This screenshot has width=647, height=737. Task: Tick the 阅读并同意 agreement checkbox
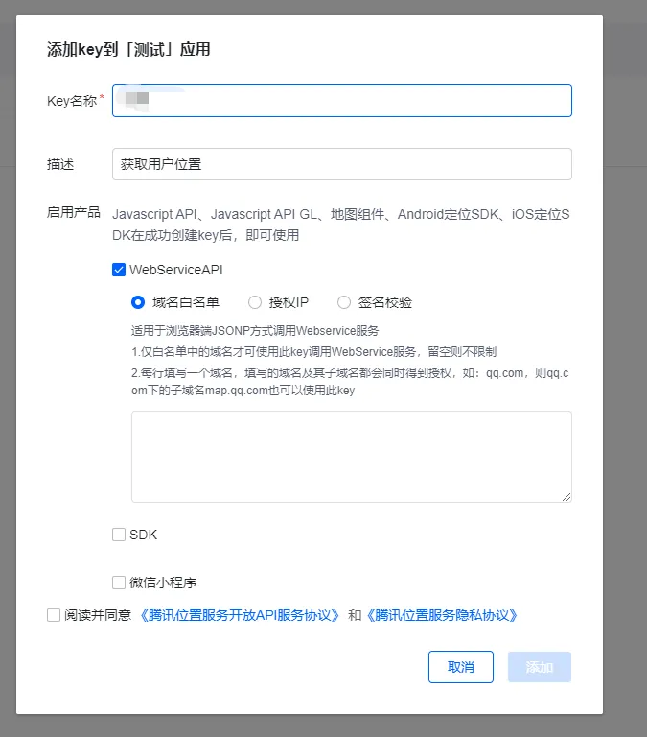[54, 615]
